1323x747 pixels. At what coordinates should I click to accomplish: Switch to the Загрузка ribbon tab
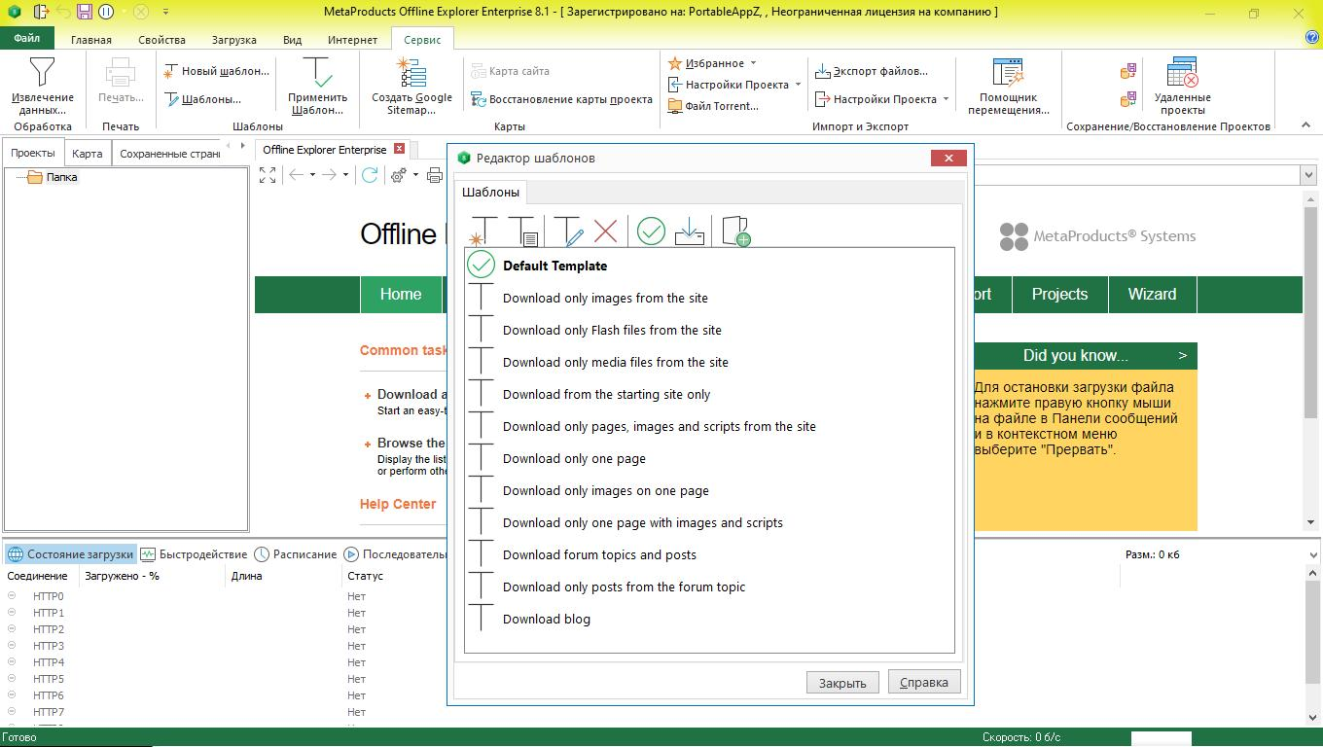point(233,40)
